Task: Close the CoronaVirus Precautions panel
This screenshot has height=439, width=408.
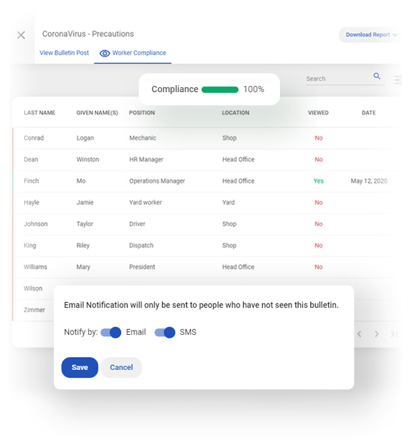Action: click(21, 35)
